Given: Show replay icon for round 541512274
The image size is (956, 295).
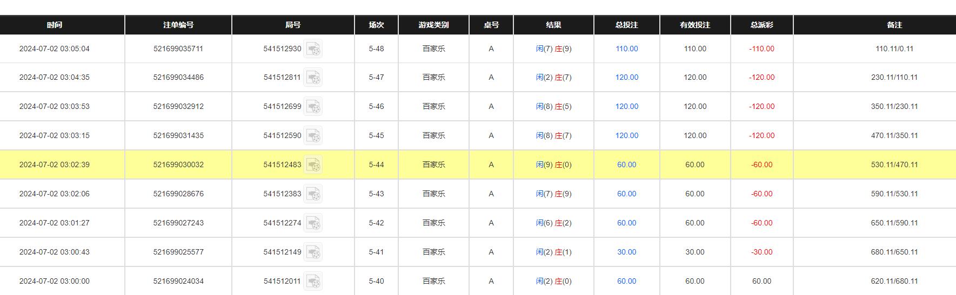Looking at the screenshot, I should click(x=313, y=223).
